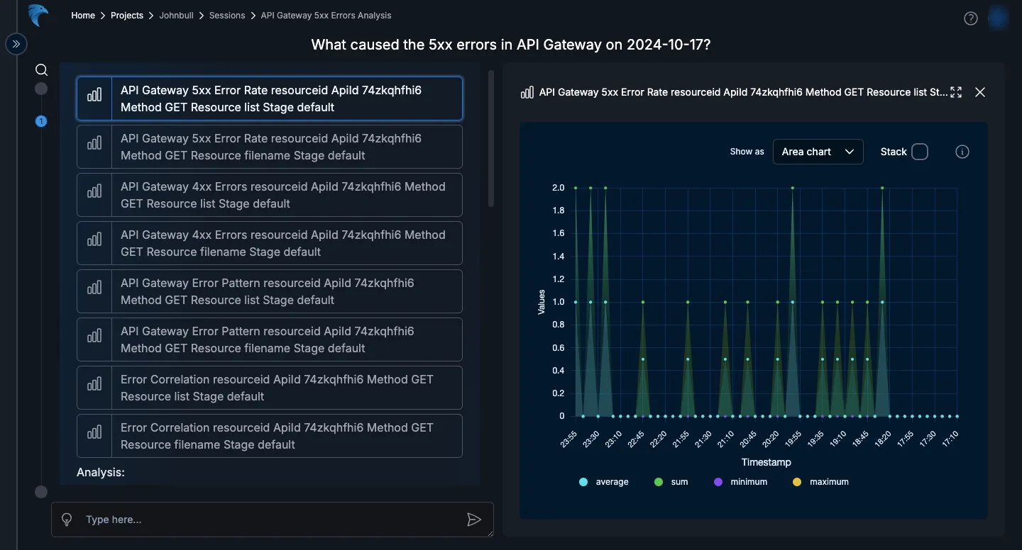1022x550 pixels.
Task: Click chart icon of 5xx Resource filename card
Action: pyautogui.click(x=94, y=143)
